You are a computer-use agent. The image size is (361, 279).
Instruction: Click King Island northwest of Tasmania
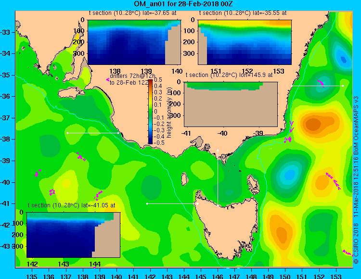184,179
